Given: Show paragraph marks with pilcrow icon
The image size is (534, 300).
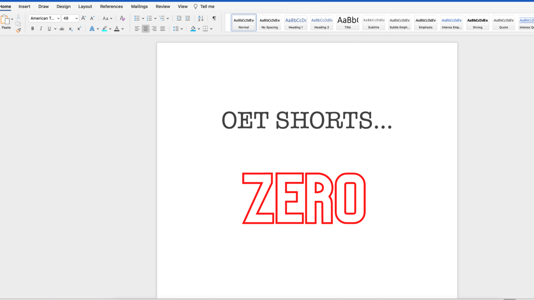Looking at the screenshot, I should coord(214,18).
